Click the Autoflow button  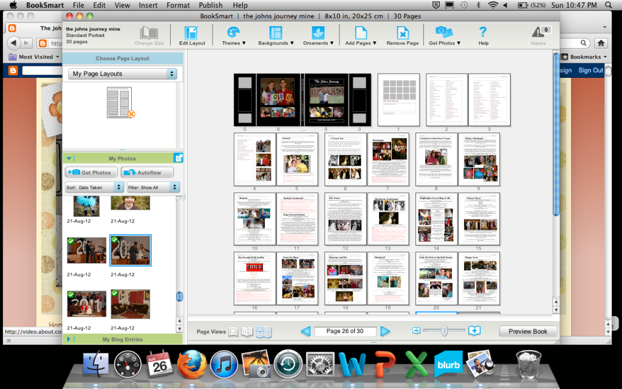[146, 173]
